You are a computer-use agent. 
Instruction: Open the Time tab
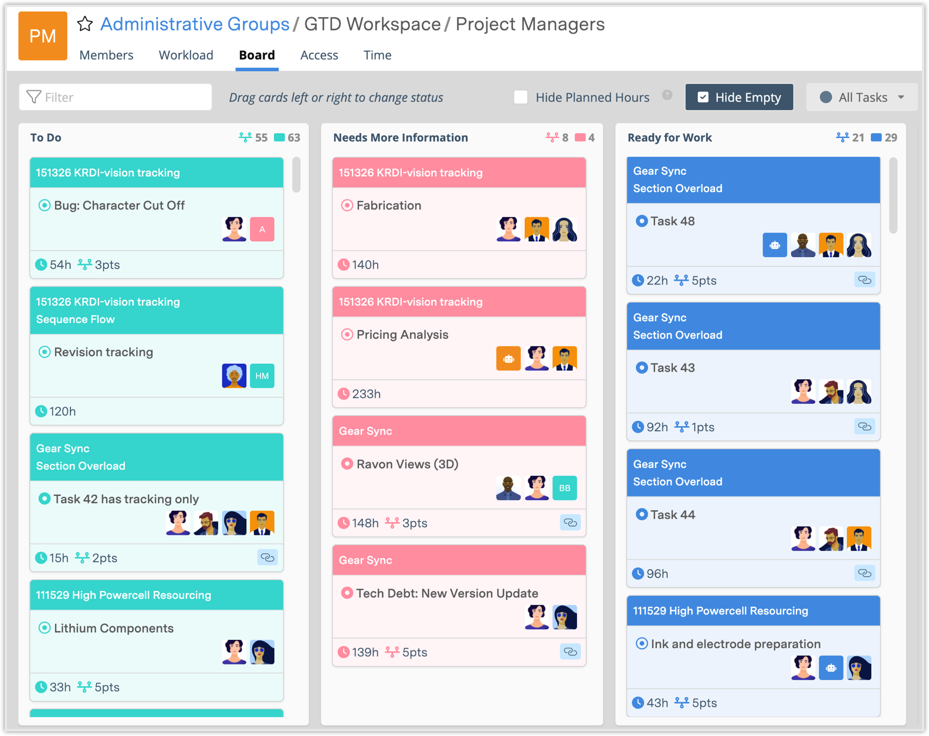(x=377, y=55)
